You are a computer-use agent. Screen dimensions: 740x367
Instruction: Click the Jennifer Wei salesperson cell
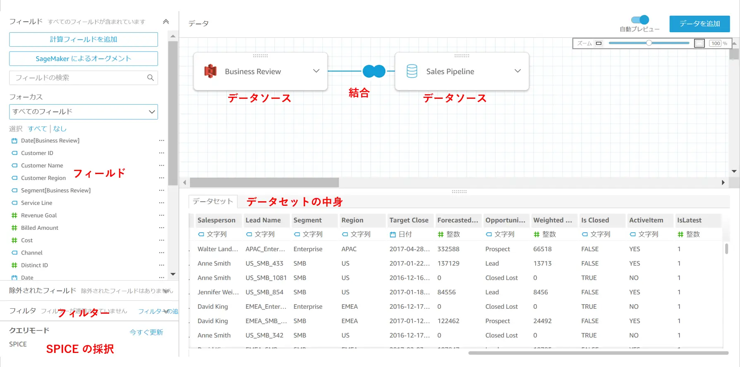click(x=218, y=292)
